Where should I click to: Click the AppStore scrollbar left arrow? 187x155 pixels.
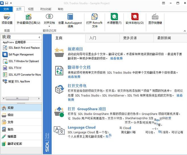[4, 99]
